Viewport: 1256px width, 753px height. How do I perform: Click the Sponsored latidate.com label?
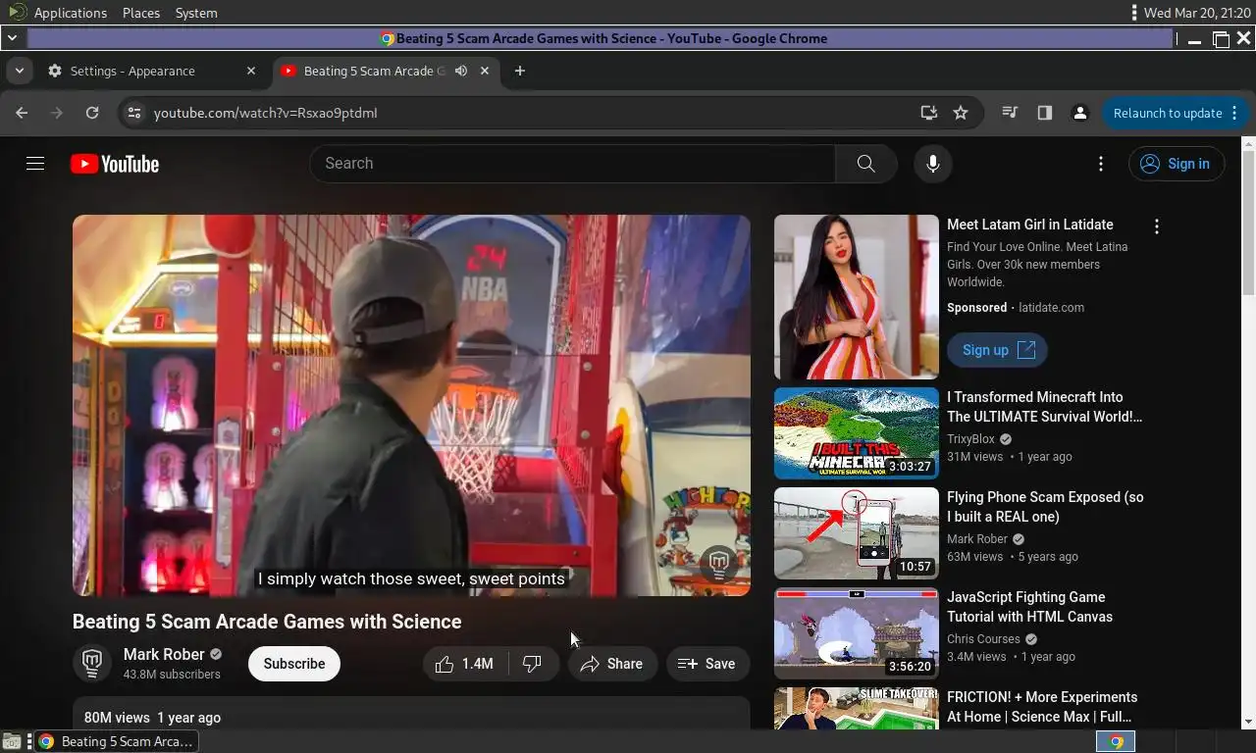pyautogui.click(x=1016, y=308)
